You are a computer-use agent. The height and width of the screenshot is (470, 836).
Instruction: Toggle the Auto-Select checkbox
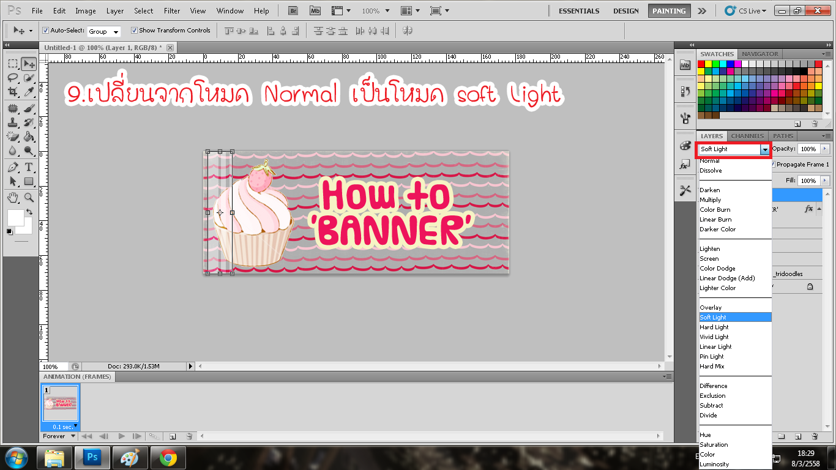point(45,31)
